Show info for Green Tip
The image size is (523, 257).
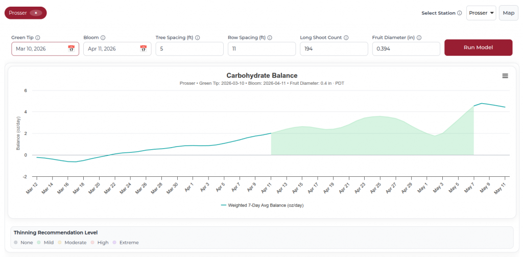tap(38, 38)
